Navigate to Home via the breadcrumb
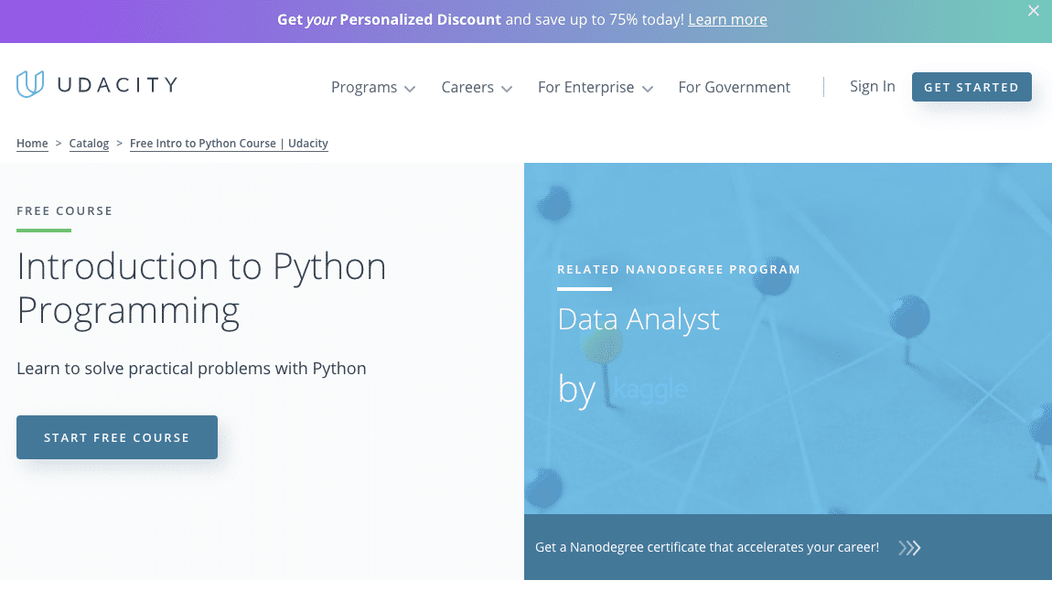 (x=31, y=143)
